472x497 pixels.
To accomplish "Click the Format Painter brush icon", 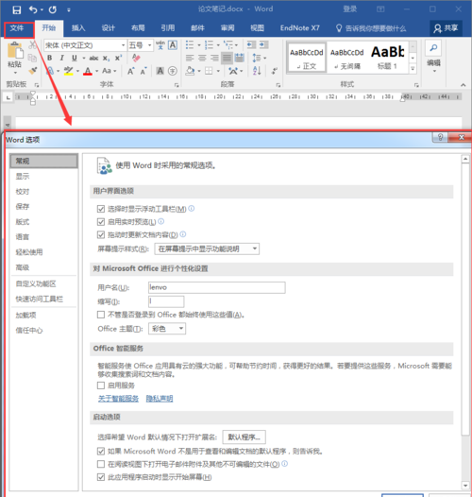I will point(32,71).
